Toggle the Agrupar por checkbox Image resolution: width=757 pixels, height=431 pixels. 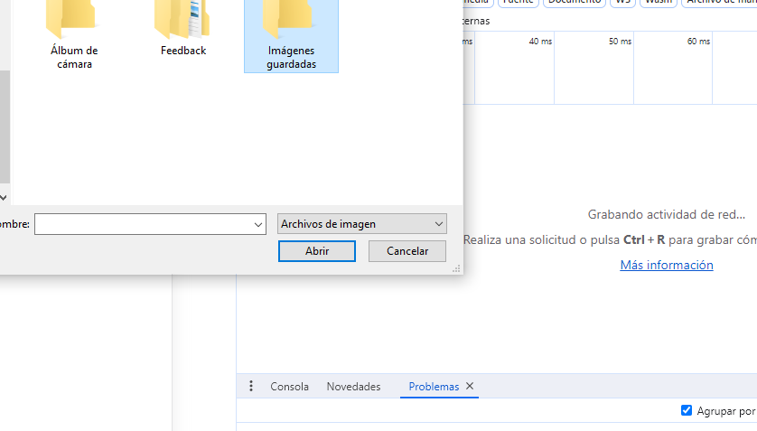(687, 410)
